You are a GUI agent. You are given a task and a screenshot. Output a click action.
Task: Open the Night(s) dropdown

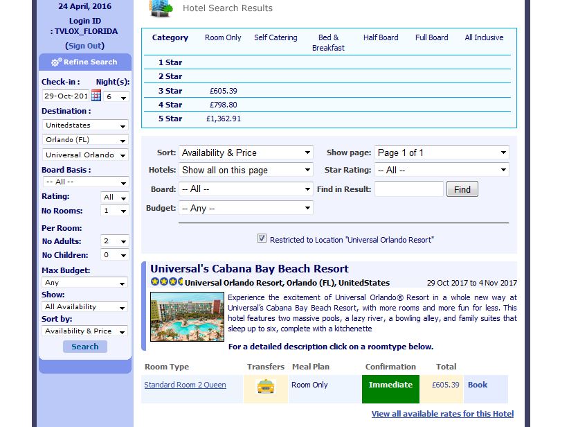pyautogui.click(x=116, y=97)
